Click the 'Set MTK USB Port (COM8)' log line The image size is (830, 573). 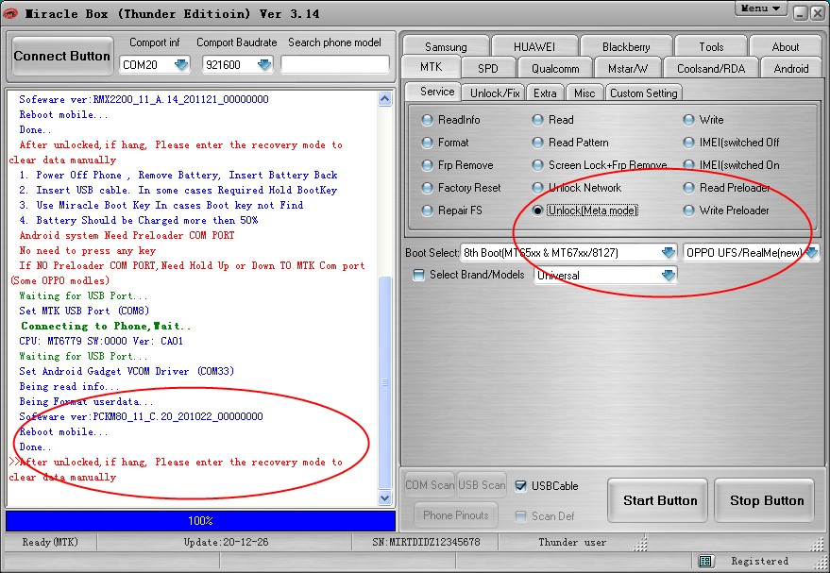[84, 312]
